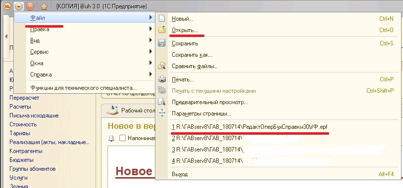Switch to the Рабочий стол tab
Screen dimensions: 403x188
coord(128,111)
